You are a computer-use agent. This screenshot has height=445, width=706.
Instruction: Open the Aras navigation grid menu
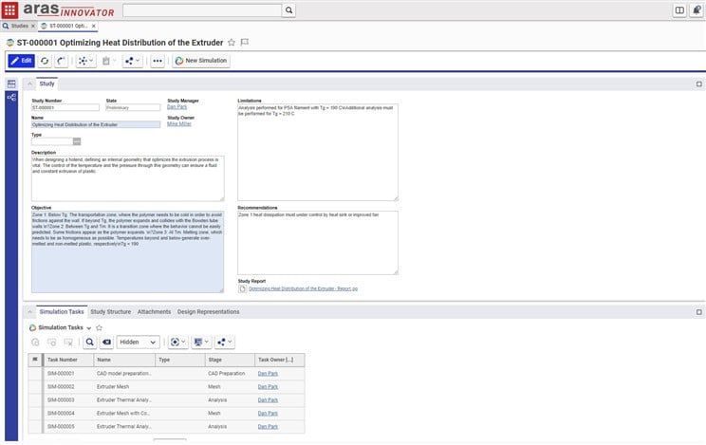(9, 9)
